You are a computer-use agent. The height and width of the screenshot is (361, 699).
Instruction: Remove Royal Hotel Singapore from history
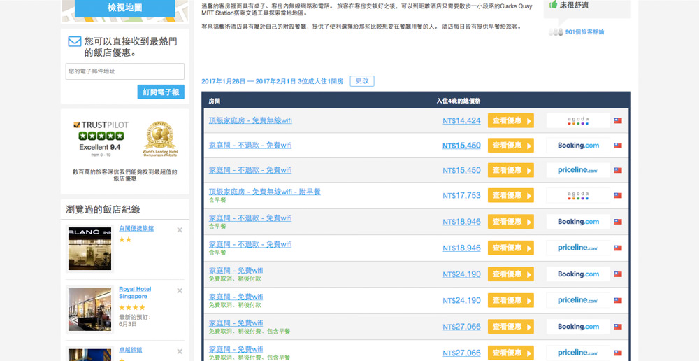[x=180, y=291]
